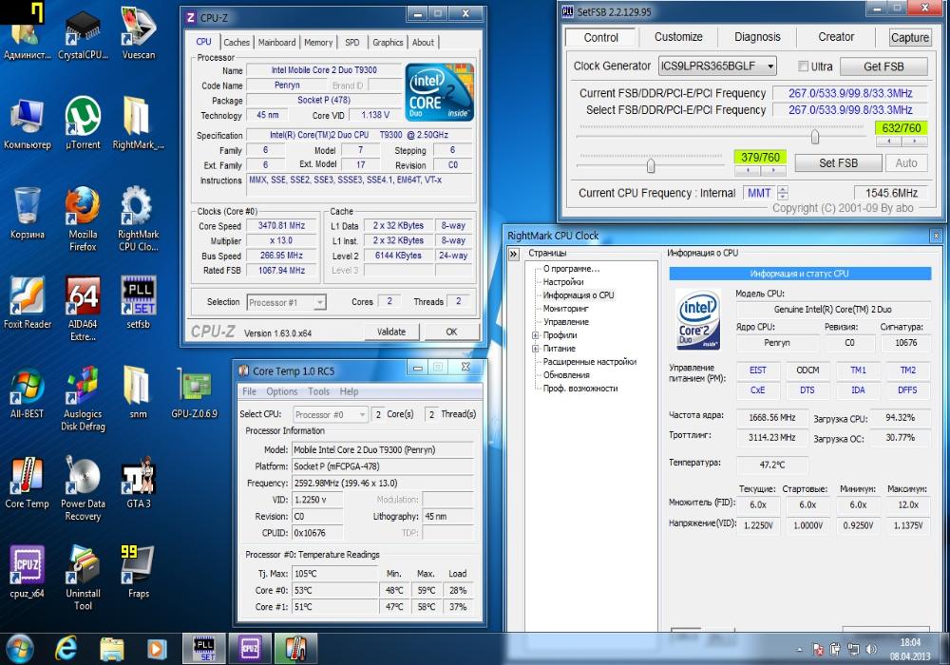Open the setfsb desktop icon
This screenshot has height=665, width=950.
(x=138, y=302)
